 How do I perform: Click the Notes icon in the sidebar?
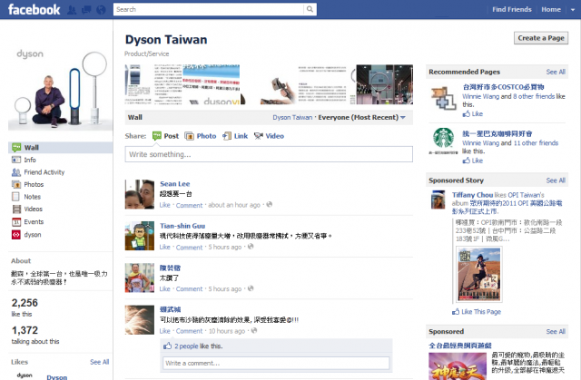(x=16, y=197)
